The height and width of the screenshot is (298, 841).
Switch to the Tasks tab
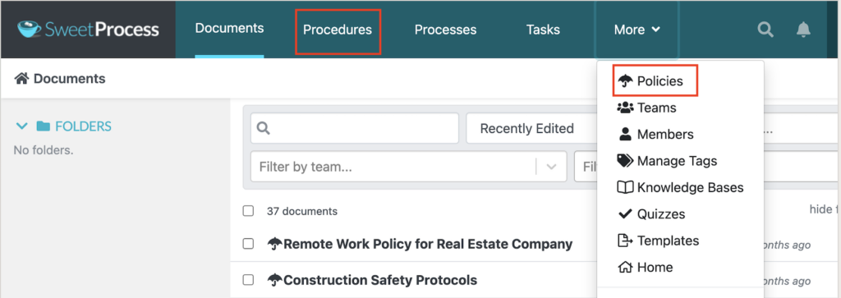pos(543,30)
